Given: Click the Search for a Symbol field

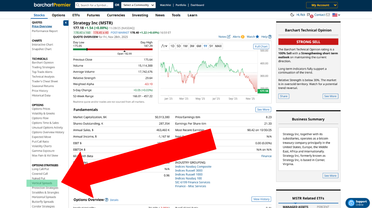Looking at the screenshot, I should [x=94, y=5].
